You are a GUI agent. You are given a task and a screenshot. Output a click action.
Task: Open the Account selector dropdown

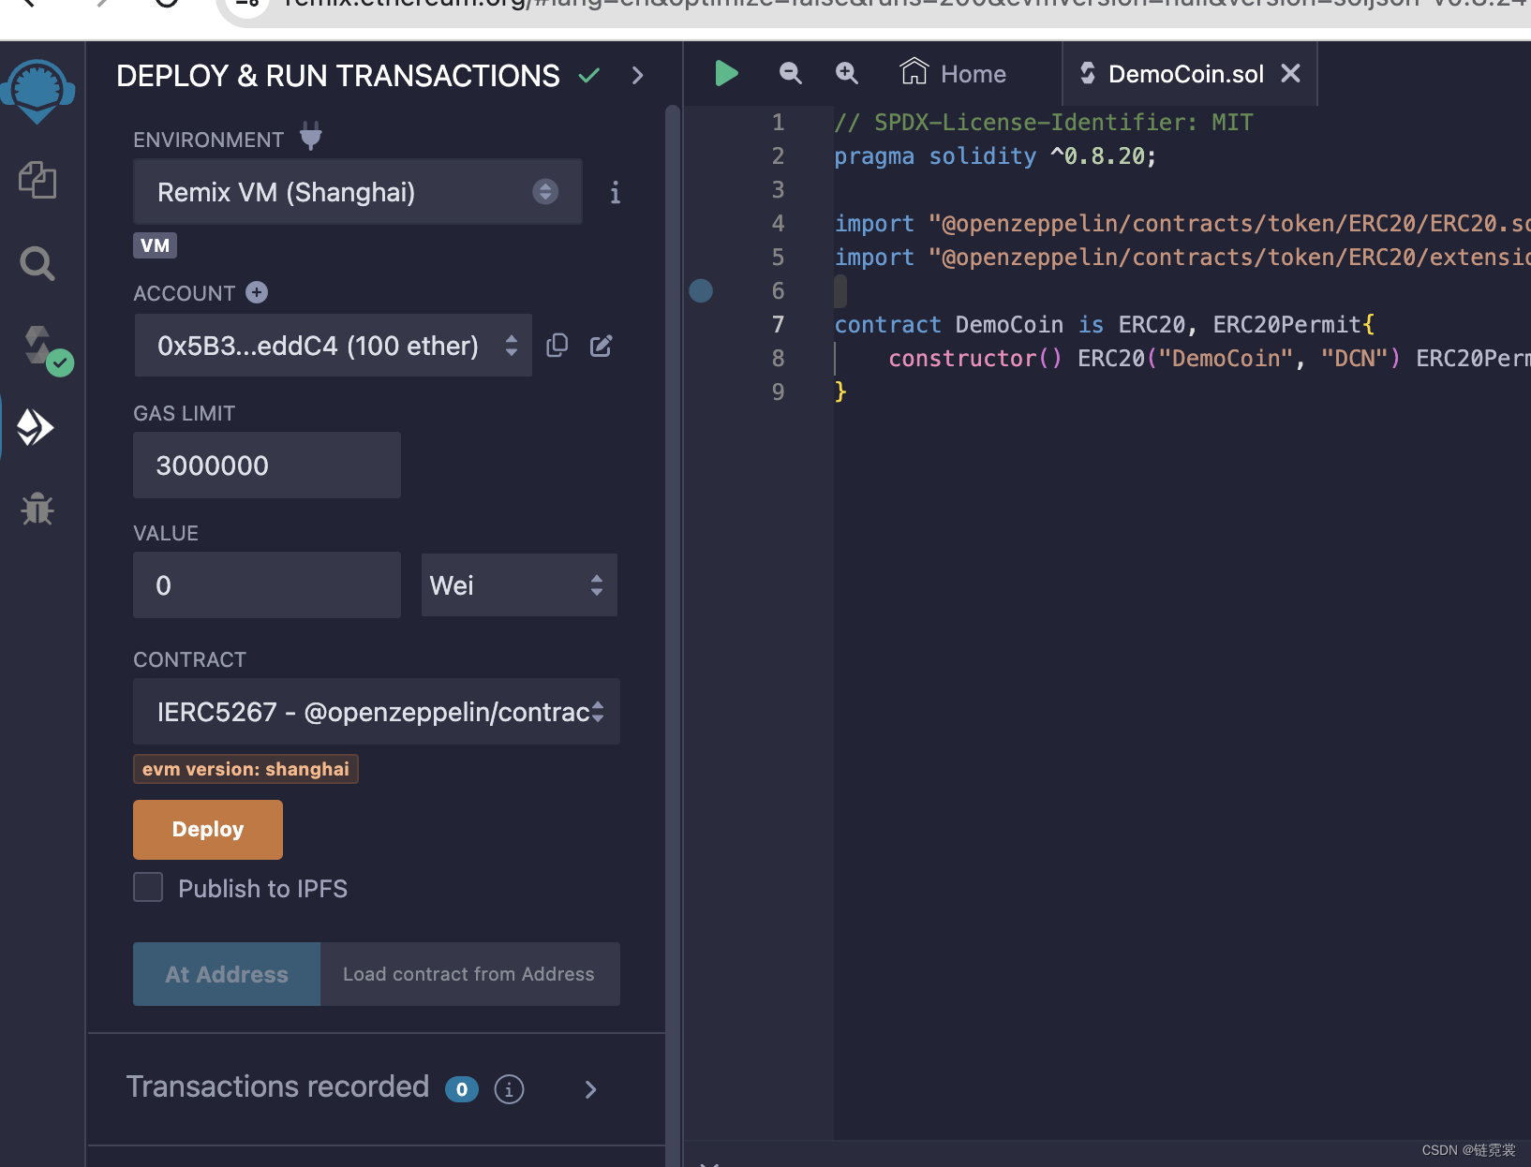point(334,346)
